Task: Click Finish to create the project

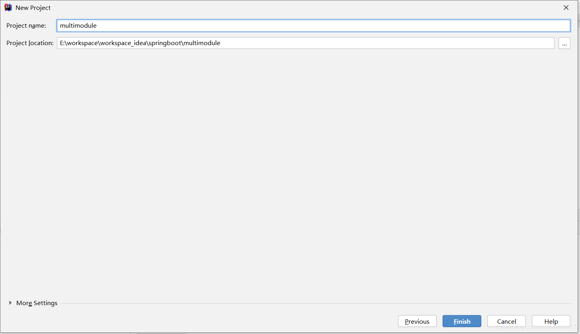Action: 462,321
